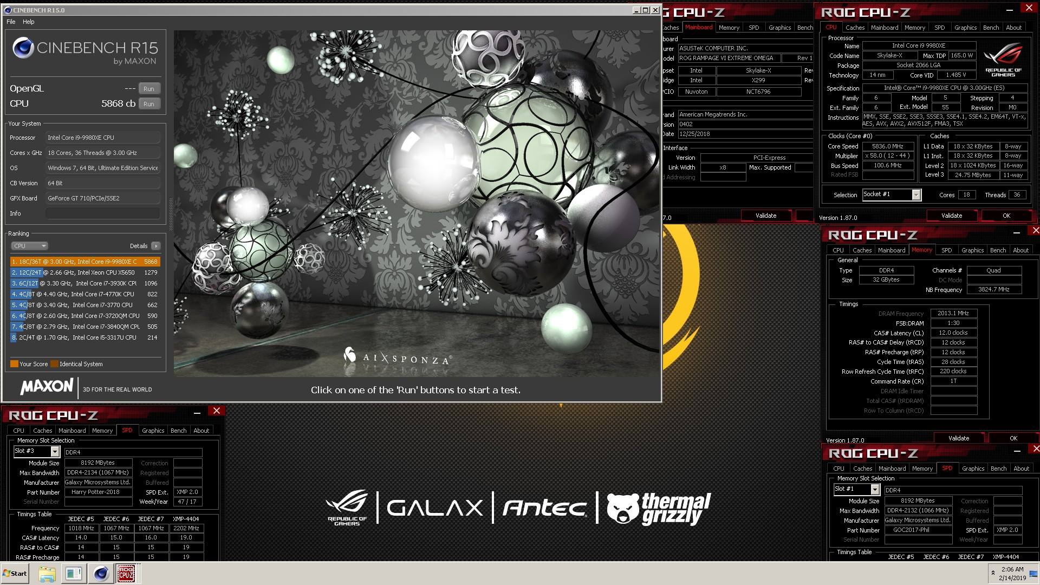Open the Slot #1 memory slot dropdown
Screen dimensions: 1040x585
[x=875, y=489]
